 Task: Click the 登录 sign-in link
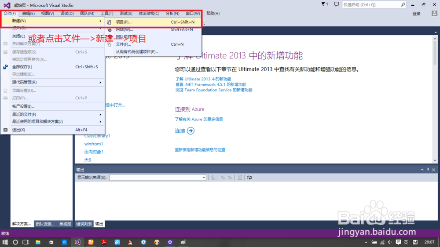click(x=416, y=14)
